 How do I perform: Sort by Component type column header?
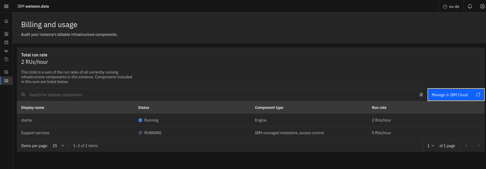pos(269,108)
